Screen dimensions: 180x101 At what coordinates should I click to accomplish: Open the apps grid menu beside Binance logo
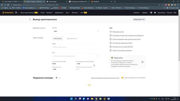coord(16,12)
